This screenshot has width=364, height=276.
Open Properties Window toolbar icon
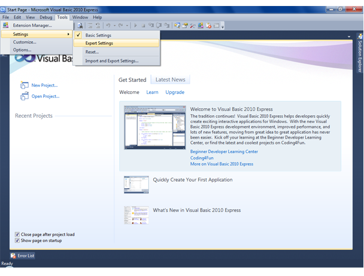coord(185,26)
